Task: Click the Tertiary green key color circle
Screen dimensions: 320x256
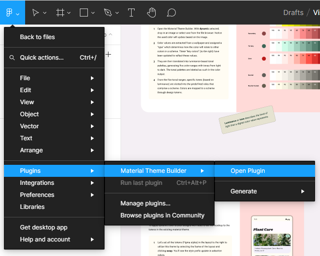Action: [x=264, y=46]
